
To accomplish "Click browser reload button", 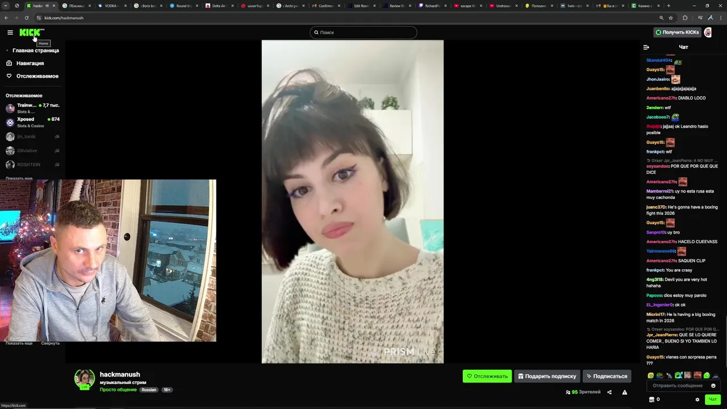I will coord(27,18).
